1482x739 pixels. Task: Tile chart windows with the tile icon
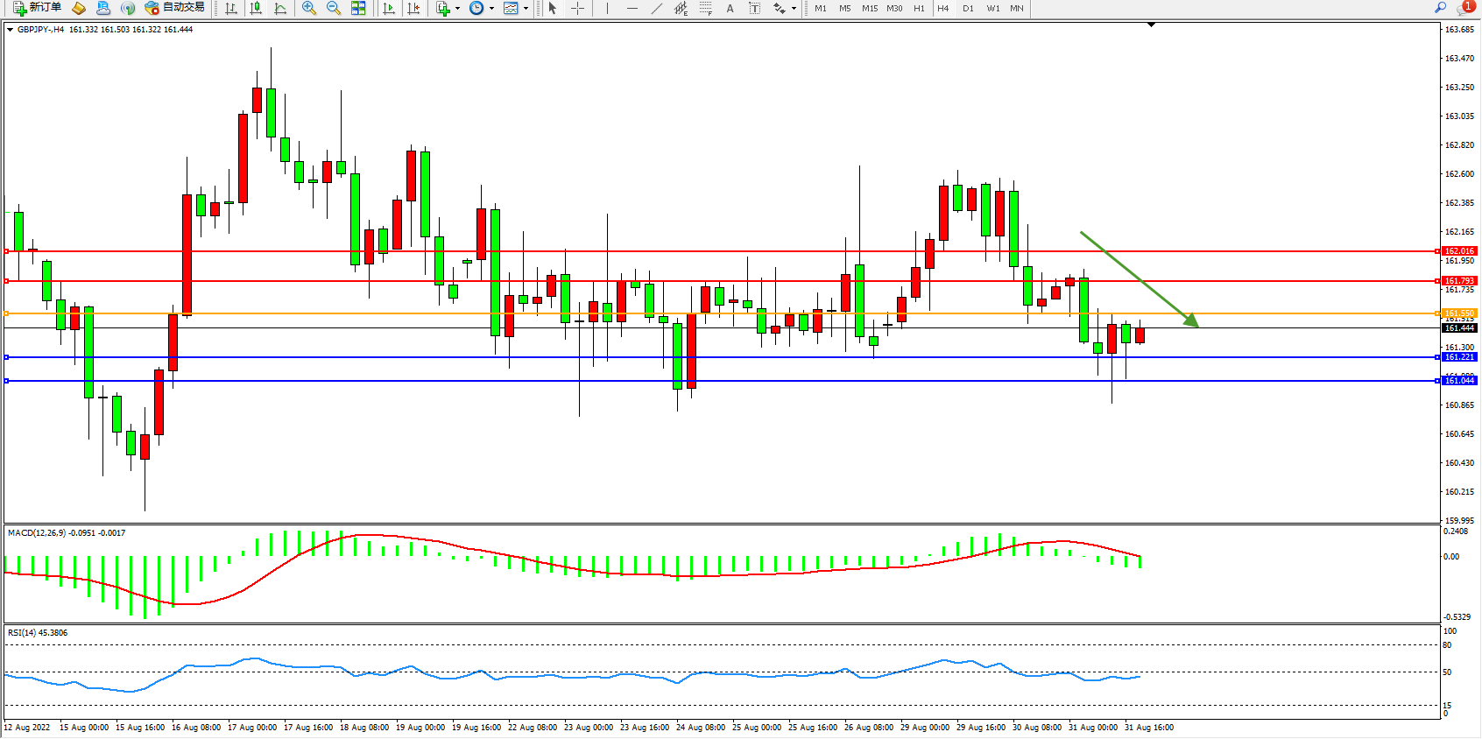coord(358,8)
